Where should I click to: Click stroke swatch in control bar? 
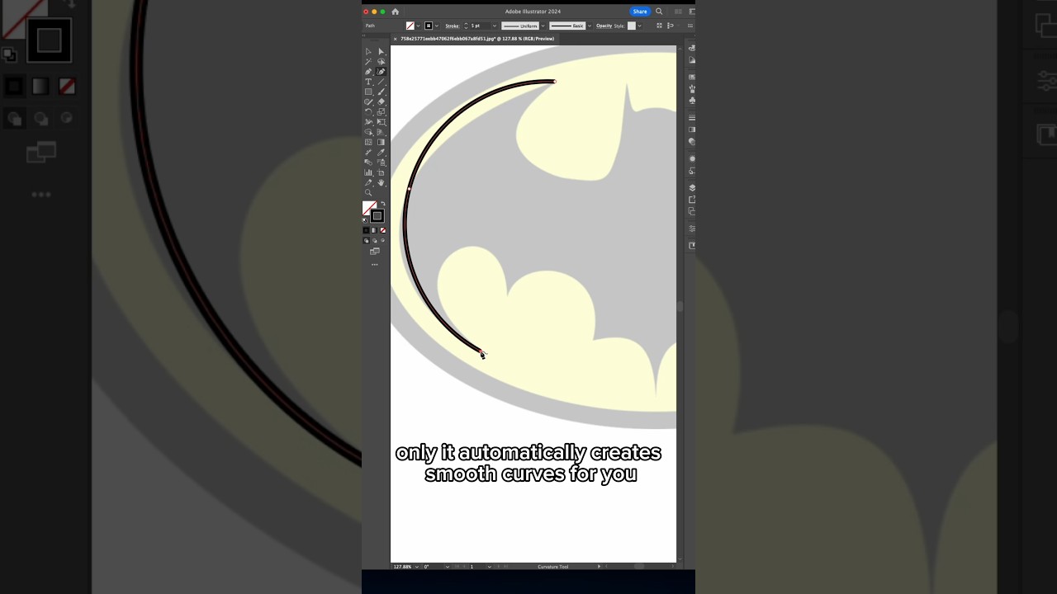[429, 26]
